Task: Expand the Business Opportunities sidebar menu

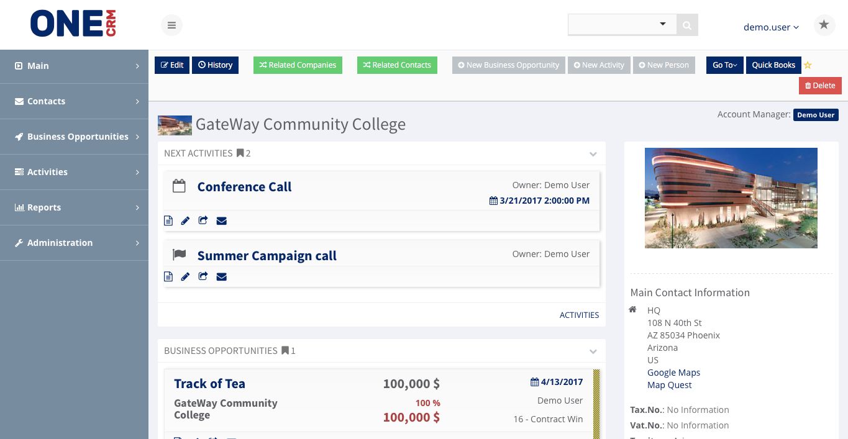Action: click(75, 137)
